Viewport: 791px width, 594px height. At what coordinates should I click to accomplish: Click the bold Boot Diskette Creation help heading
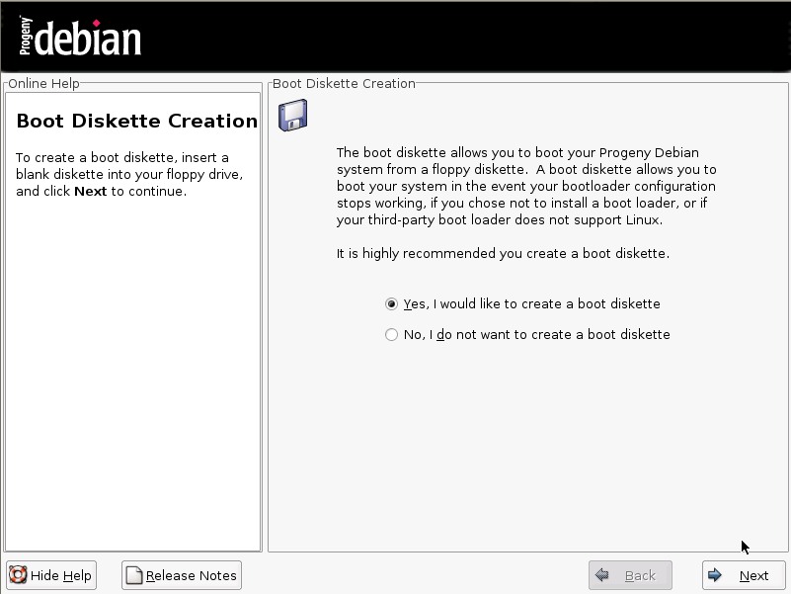pyautogui.click(x=137, y=122)
